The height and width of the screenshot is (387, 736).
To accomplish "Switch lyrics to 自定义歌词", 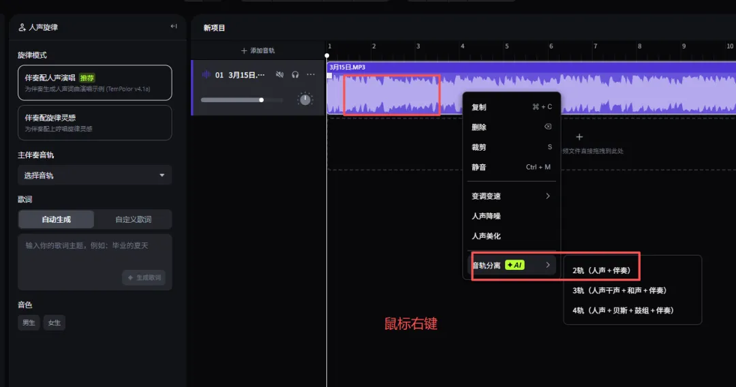I will 134,219.
